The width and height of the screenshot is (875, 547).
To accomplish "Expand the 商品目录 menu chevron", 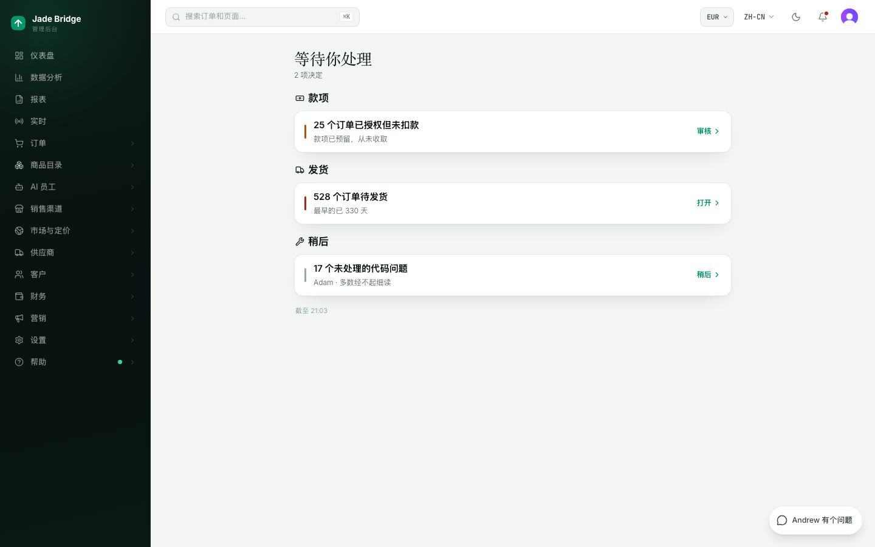I will (132, 165).
